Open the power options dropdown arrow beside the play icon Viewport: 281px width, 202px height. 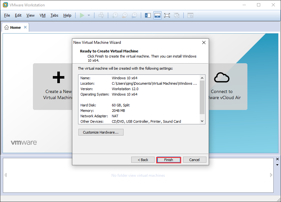(89, 15)
